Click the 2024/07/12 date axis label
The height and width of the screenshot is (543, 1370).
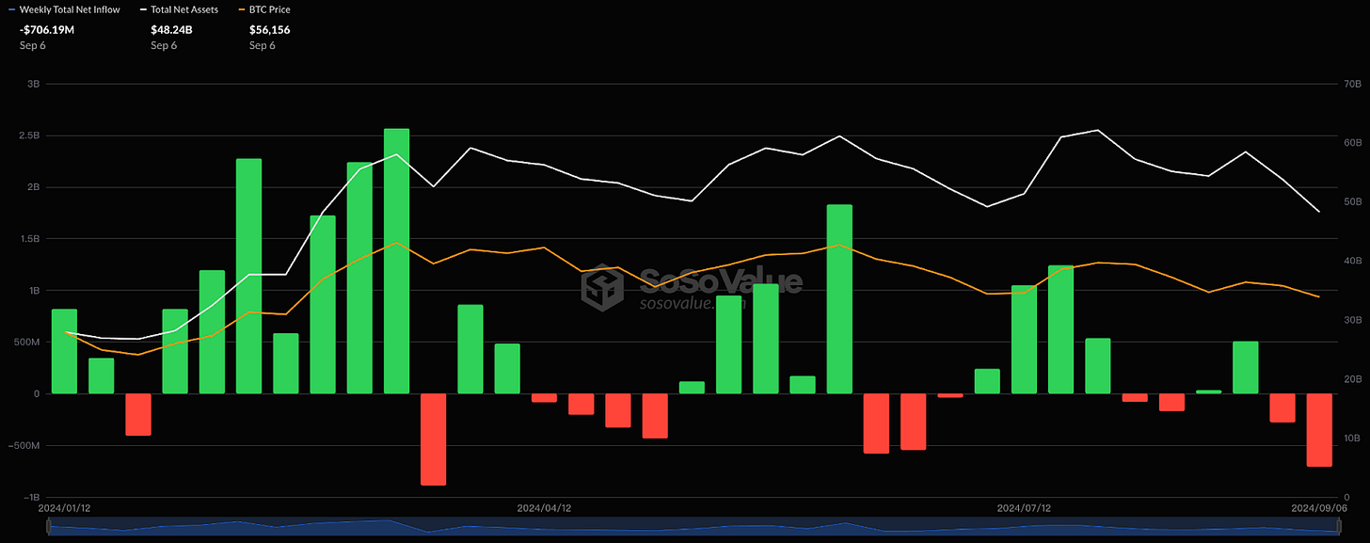coord(1024,507)
